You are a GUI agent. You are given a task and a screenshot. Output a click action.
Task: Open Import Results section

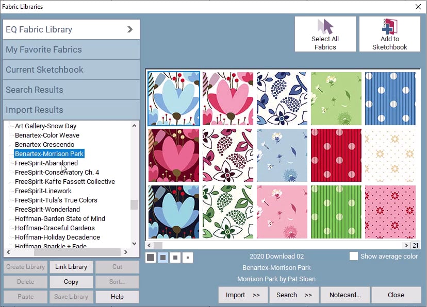[x=71, y=110]
